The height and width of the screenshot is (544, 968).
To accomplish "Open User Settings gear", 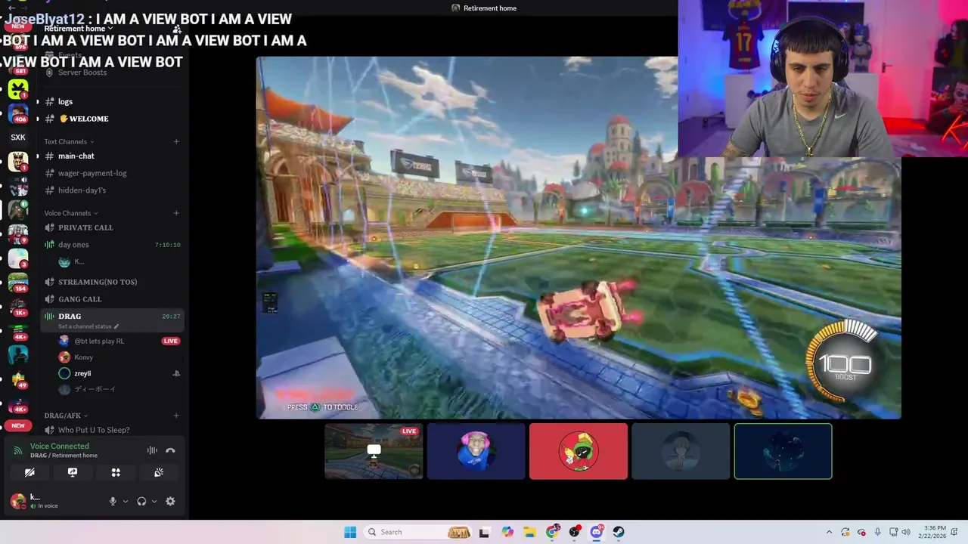I will coord(170,501).
